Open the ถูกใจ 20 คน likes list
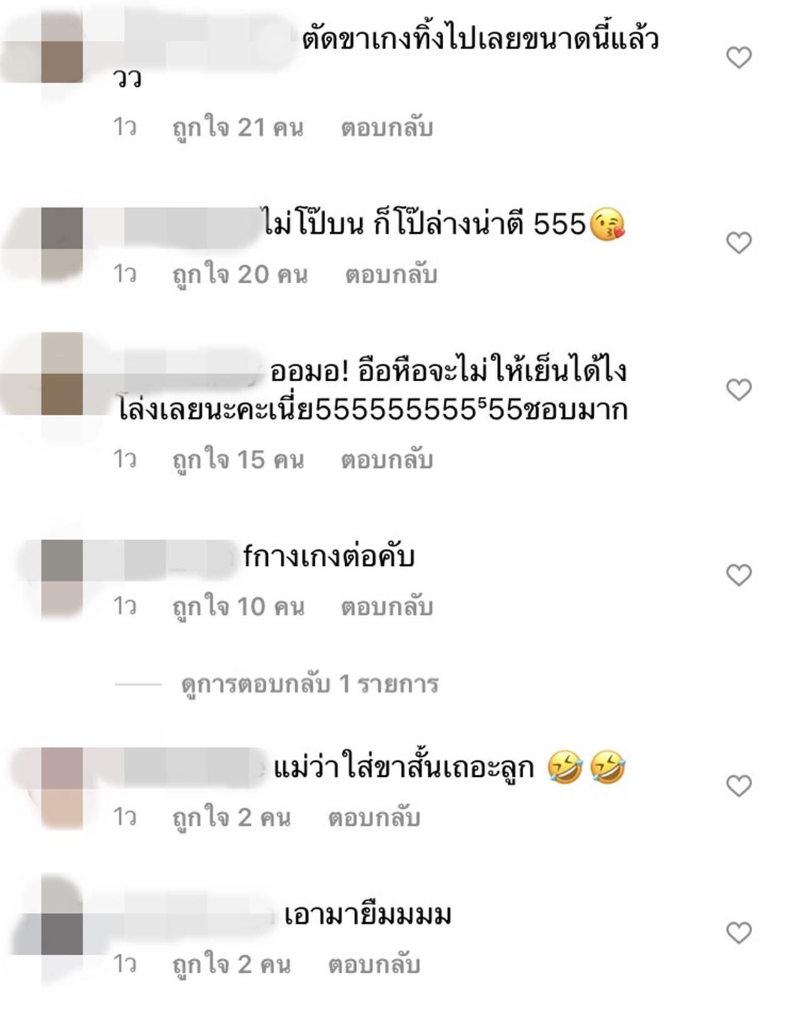Viewport: 799px width, 1017px height. pyautogui.click(x=240, y=275)
